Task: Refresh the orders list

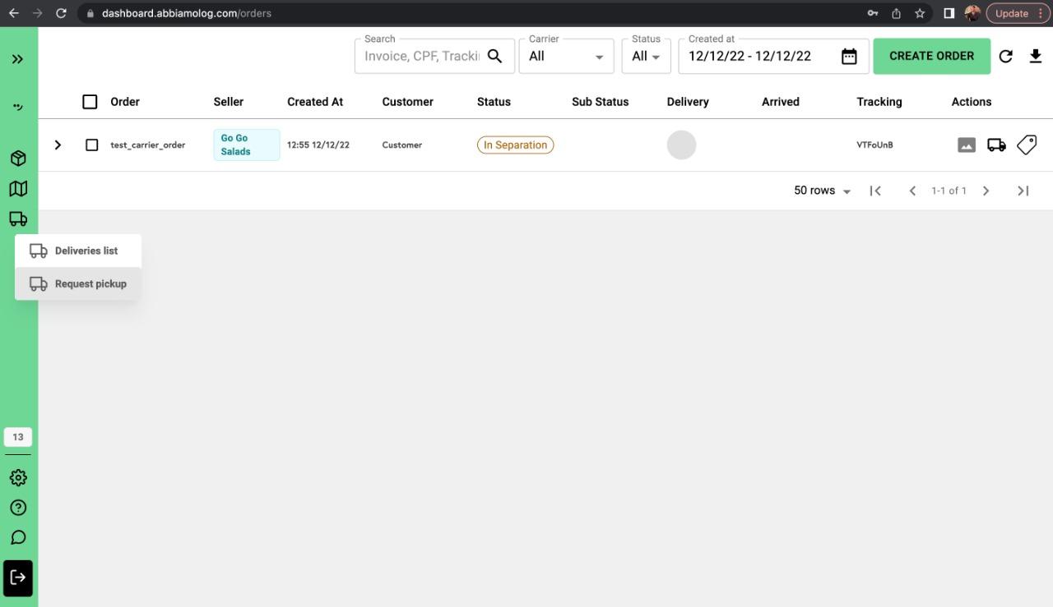Action: pyautogui.click(x=1005, y=56)
